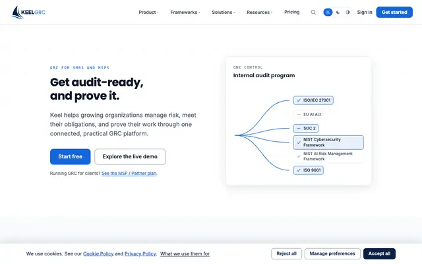Click What we use them for
Viewport: 422px width, 264px height.
click(x=185, y=253)
